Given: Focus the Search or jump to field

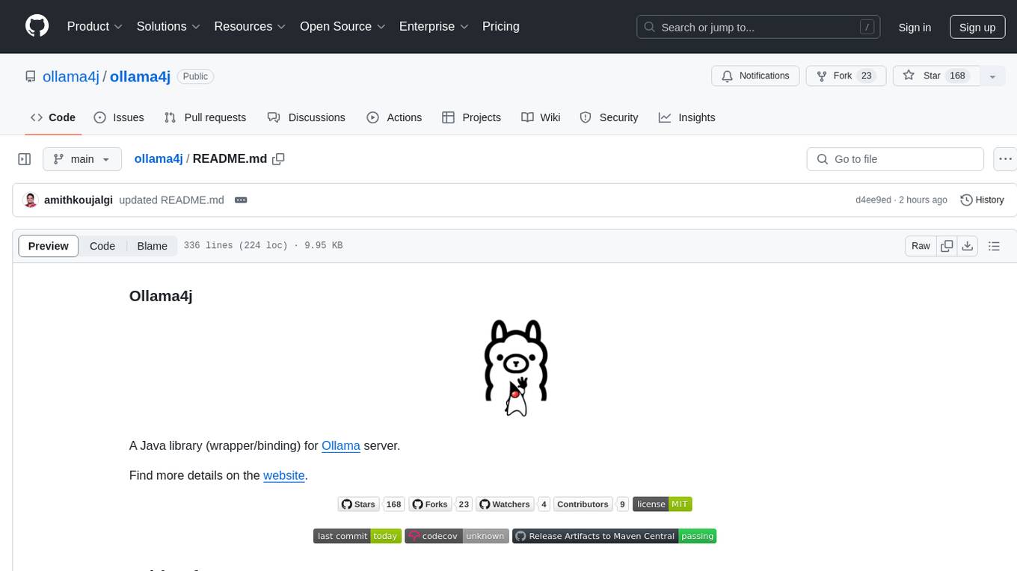Looking at the screenshot, I should [x=758, y=27].
